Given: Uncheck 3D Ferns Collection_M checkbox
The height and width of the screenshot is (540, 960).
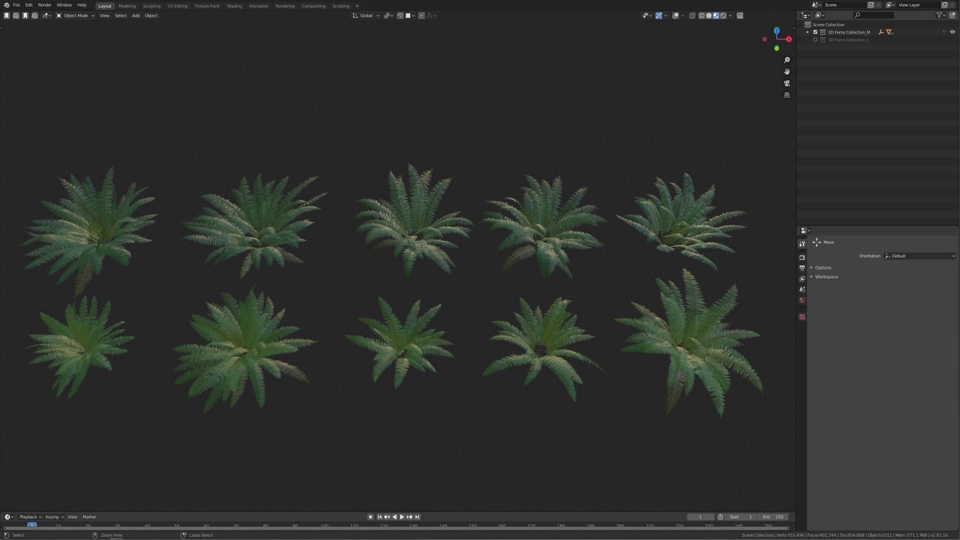Looking at the screenshot, I should tap(815, 32).
